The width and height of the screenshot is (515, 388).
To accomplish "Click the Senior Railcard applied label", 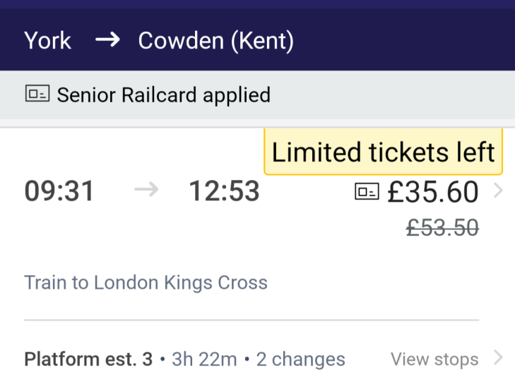I will click(x=163, y=95).
